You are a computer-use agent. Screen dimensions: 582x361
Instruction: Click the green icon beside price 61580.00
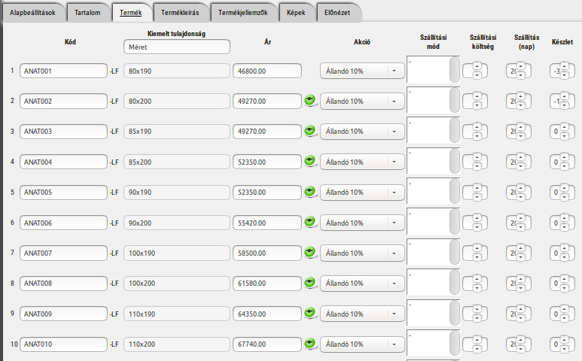(310, 283)
